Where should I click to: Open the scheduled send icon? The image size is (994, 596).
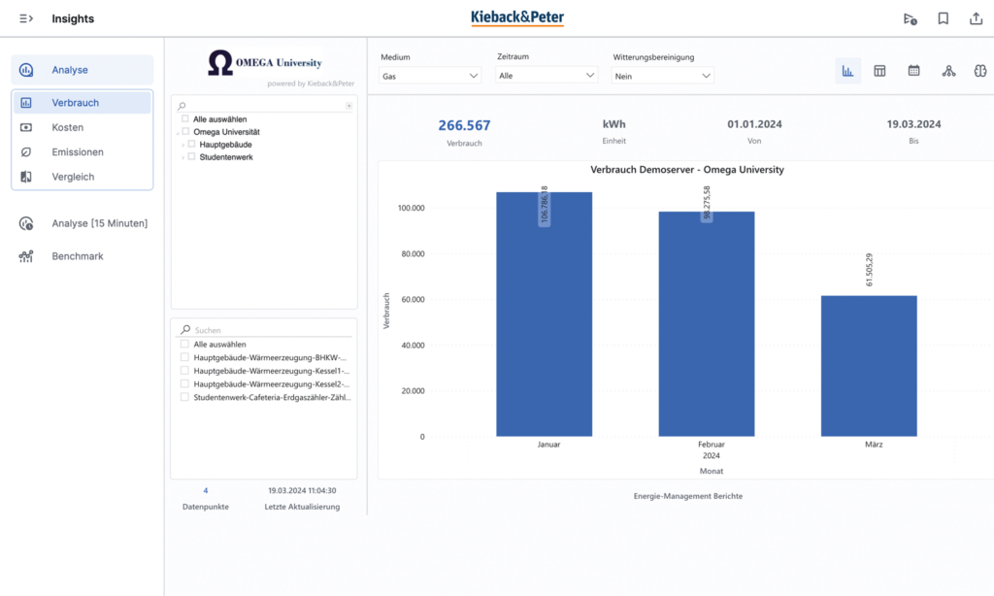(x=910, y=18)
